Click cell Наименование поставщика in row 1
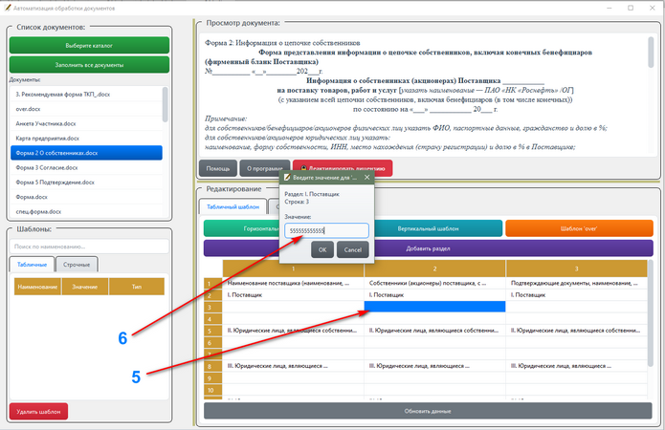 [293, 283]
